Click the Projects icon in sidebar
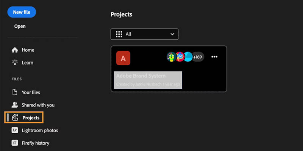Screen dimensions: 303x151 tap(15, 118)
